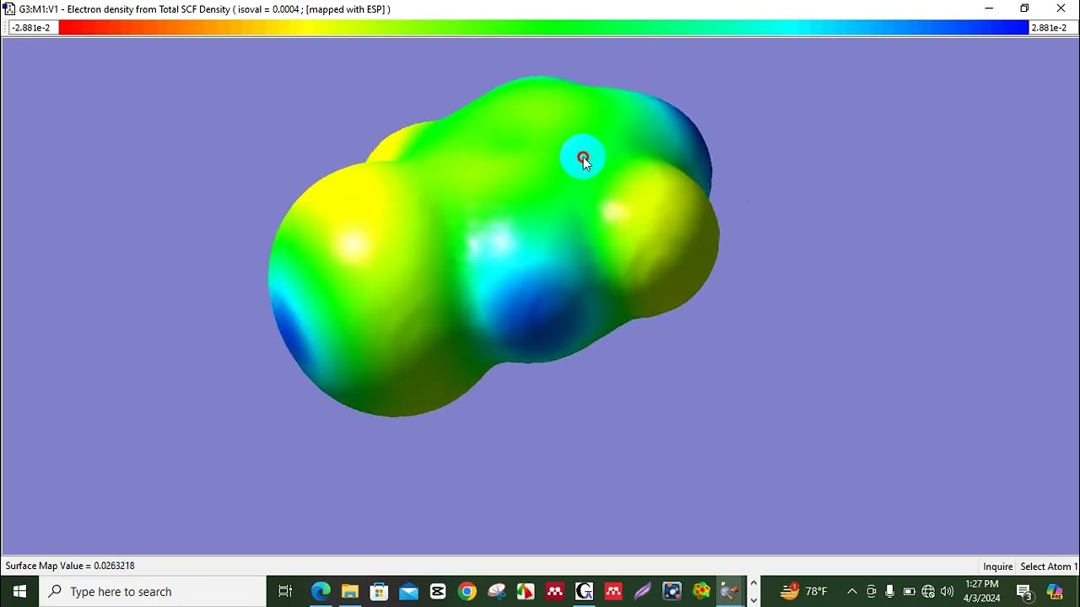
Task: Switch to Gaussian from the taskbar
Action: [584, 592]
